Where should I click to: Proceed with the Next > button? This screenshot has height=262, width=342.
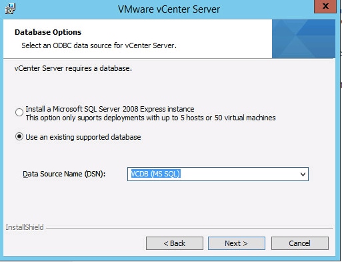pyautogui.click(x=237, y=243)
